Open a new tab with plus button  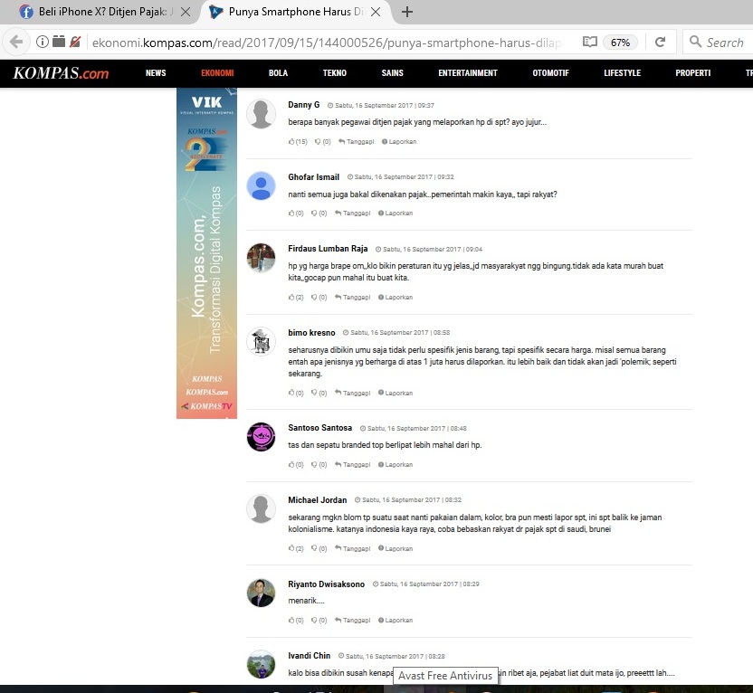[407, 12]
